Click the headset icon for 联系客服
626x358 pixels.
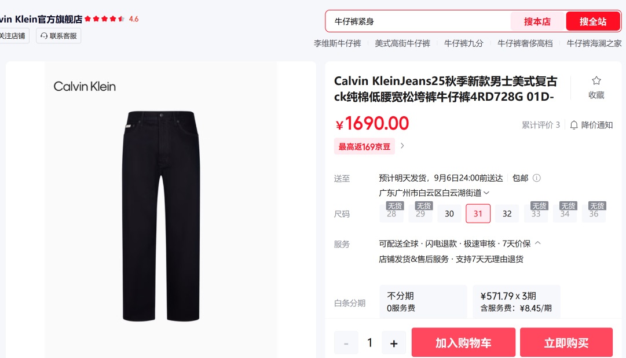pyautogui.click(x=44, y=36)
